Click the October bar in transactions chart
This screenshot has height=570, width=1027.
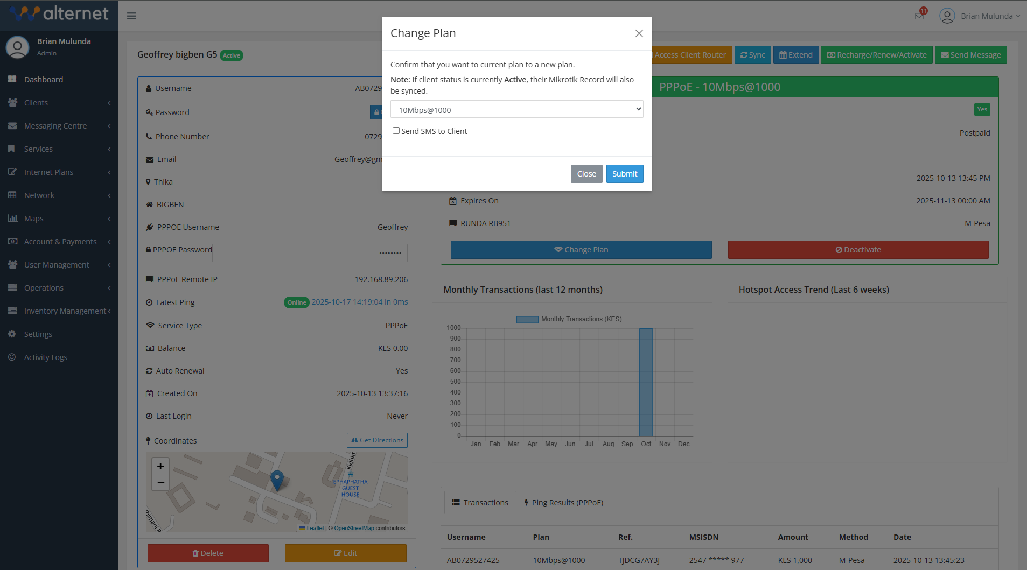click(646, 382)
